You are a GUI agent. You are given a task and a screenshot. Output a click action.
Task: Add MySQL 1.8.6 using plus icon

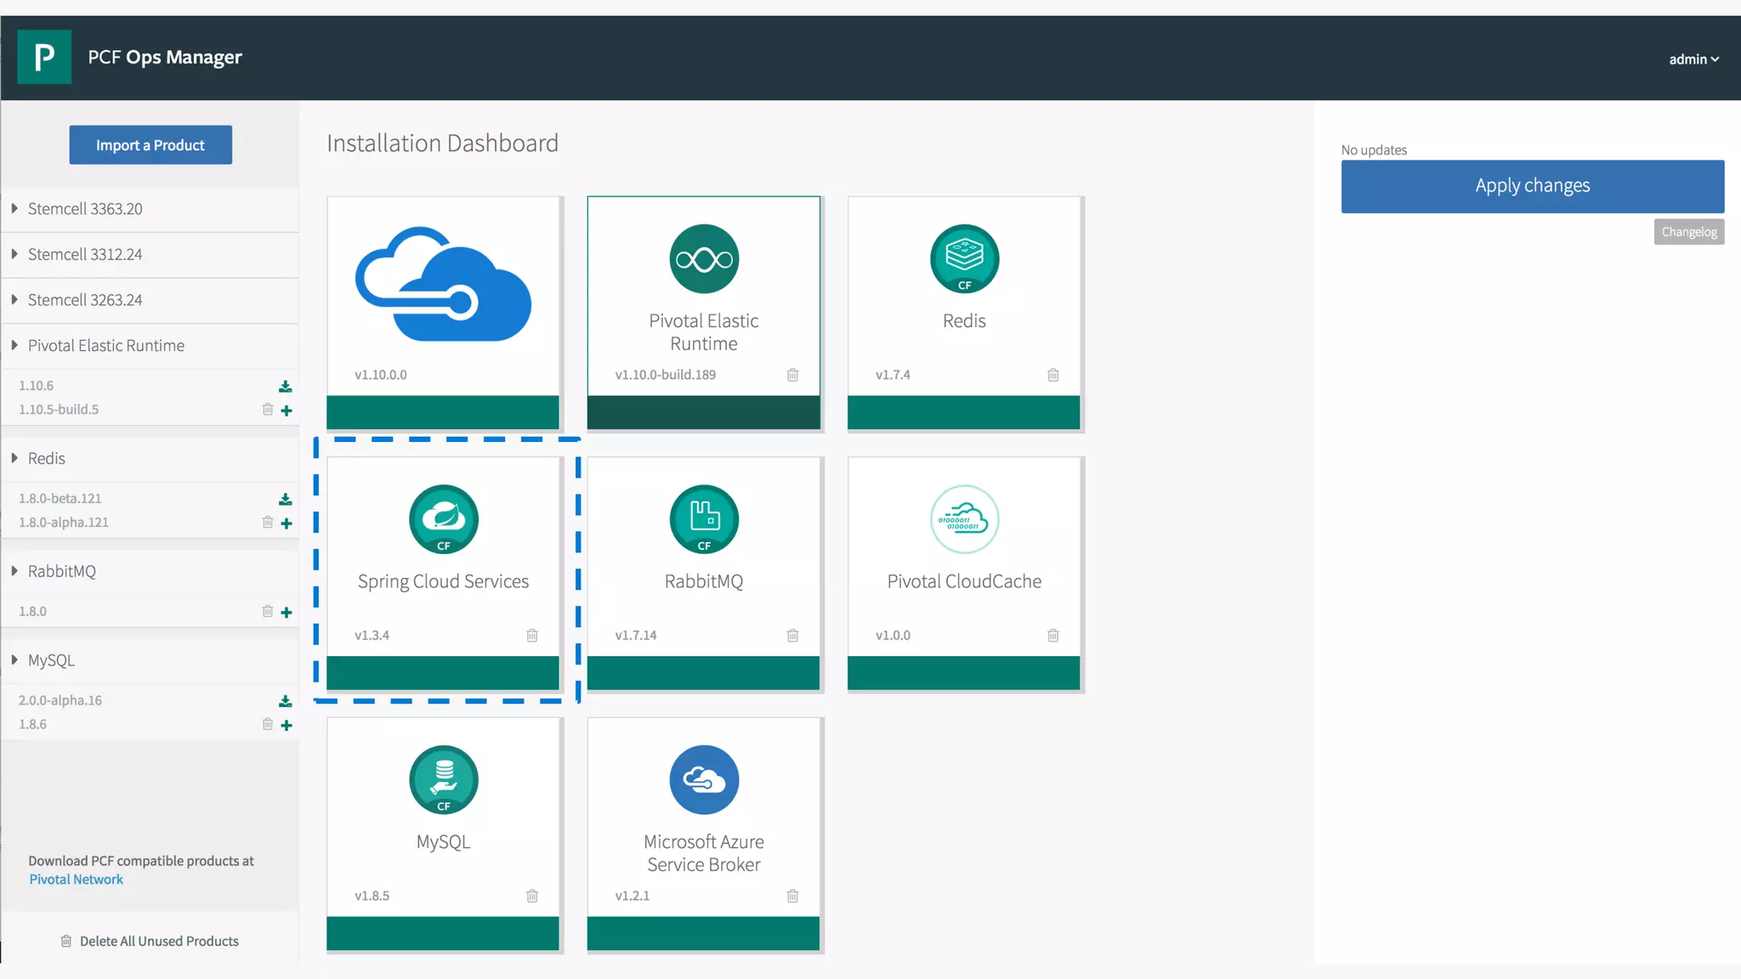click(x=286, y=725)
